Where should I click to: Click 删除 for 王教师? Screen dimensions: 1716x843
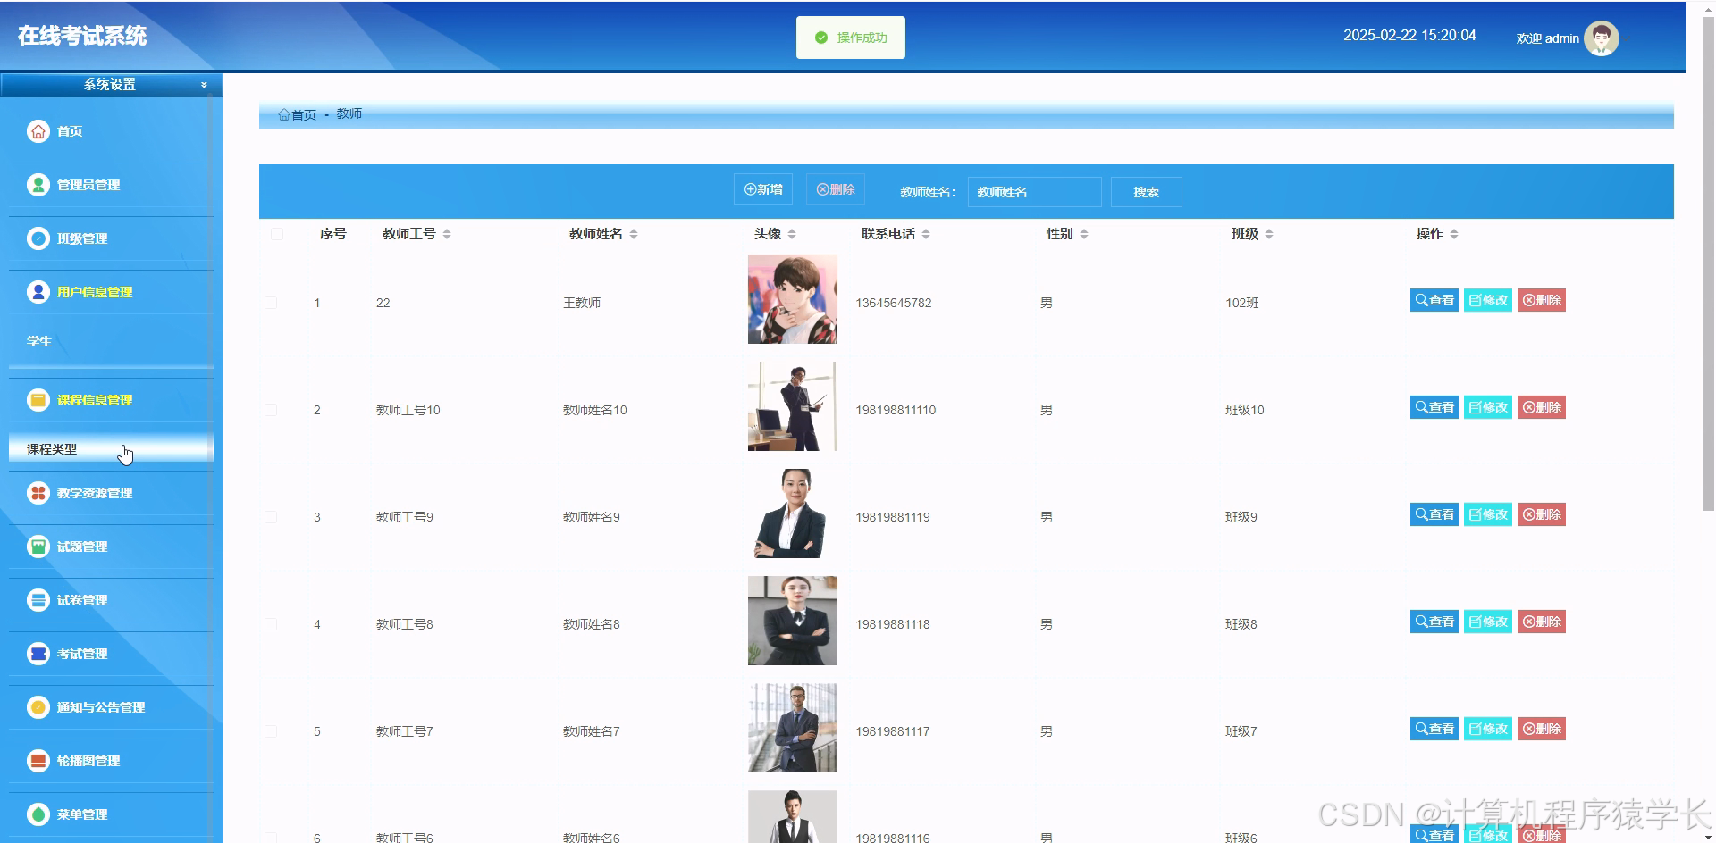click(x=1542, y=300)
